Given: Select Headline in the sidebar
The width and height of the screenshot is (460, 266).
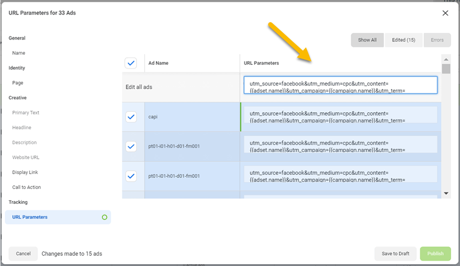Looking at the screenshot, I should 22,127.
